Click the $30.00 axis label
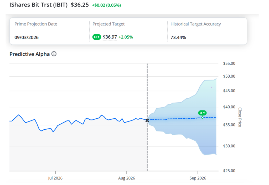Image resolution: width=269 pixels, height=185 pixels. tap(229, 146)
